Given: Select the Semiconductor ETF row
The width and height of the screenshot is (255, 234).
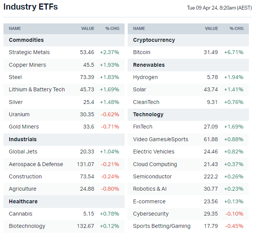Looking at the screenshot, I should pos(152,176).
